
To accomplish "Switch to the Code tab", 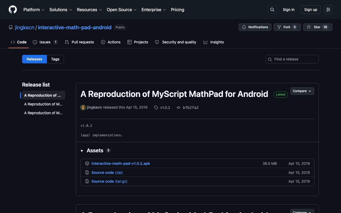I will click(19, 42).
